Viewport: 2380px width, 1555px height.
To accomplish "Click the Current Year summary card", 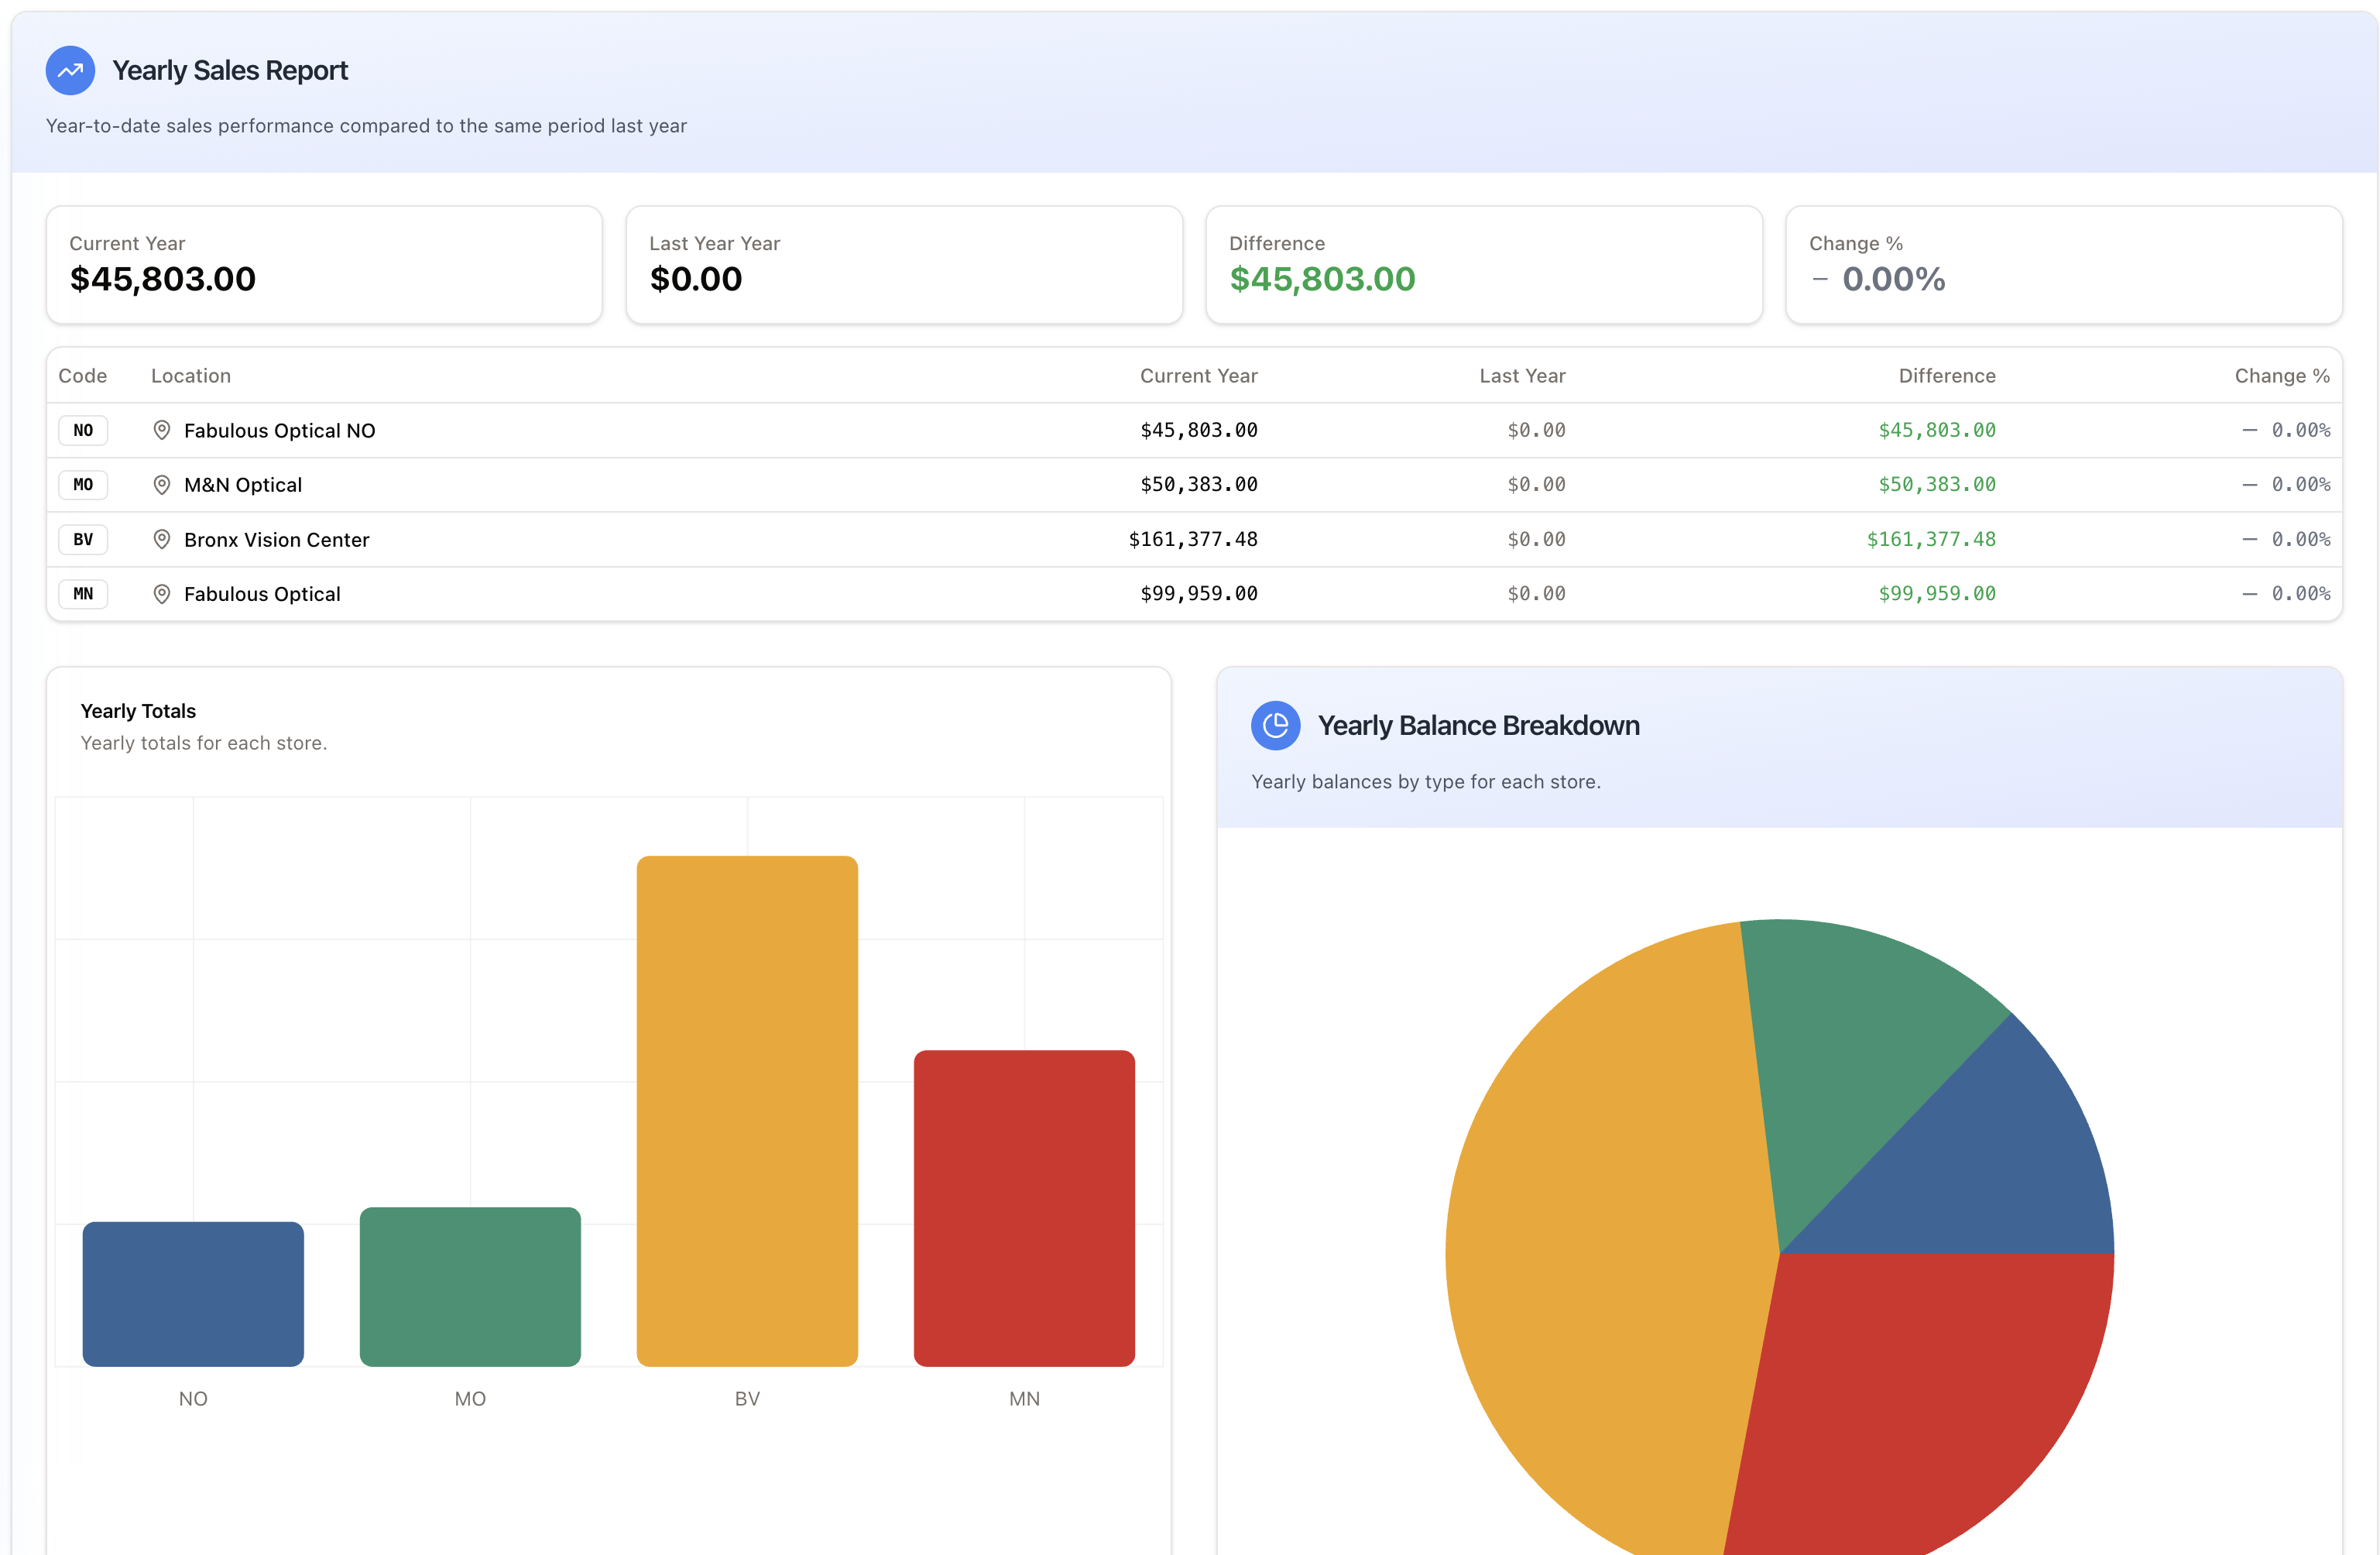I will pyautogui.click(x=324, y=264).
